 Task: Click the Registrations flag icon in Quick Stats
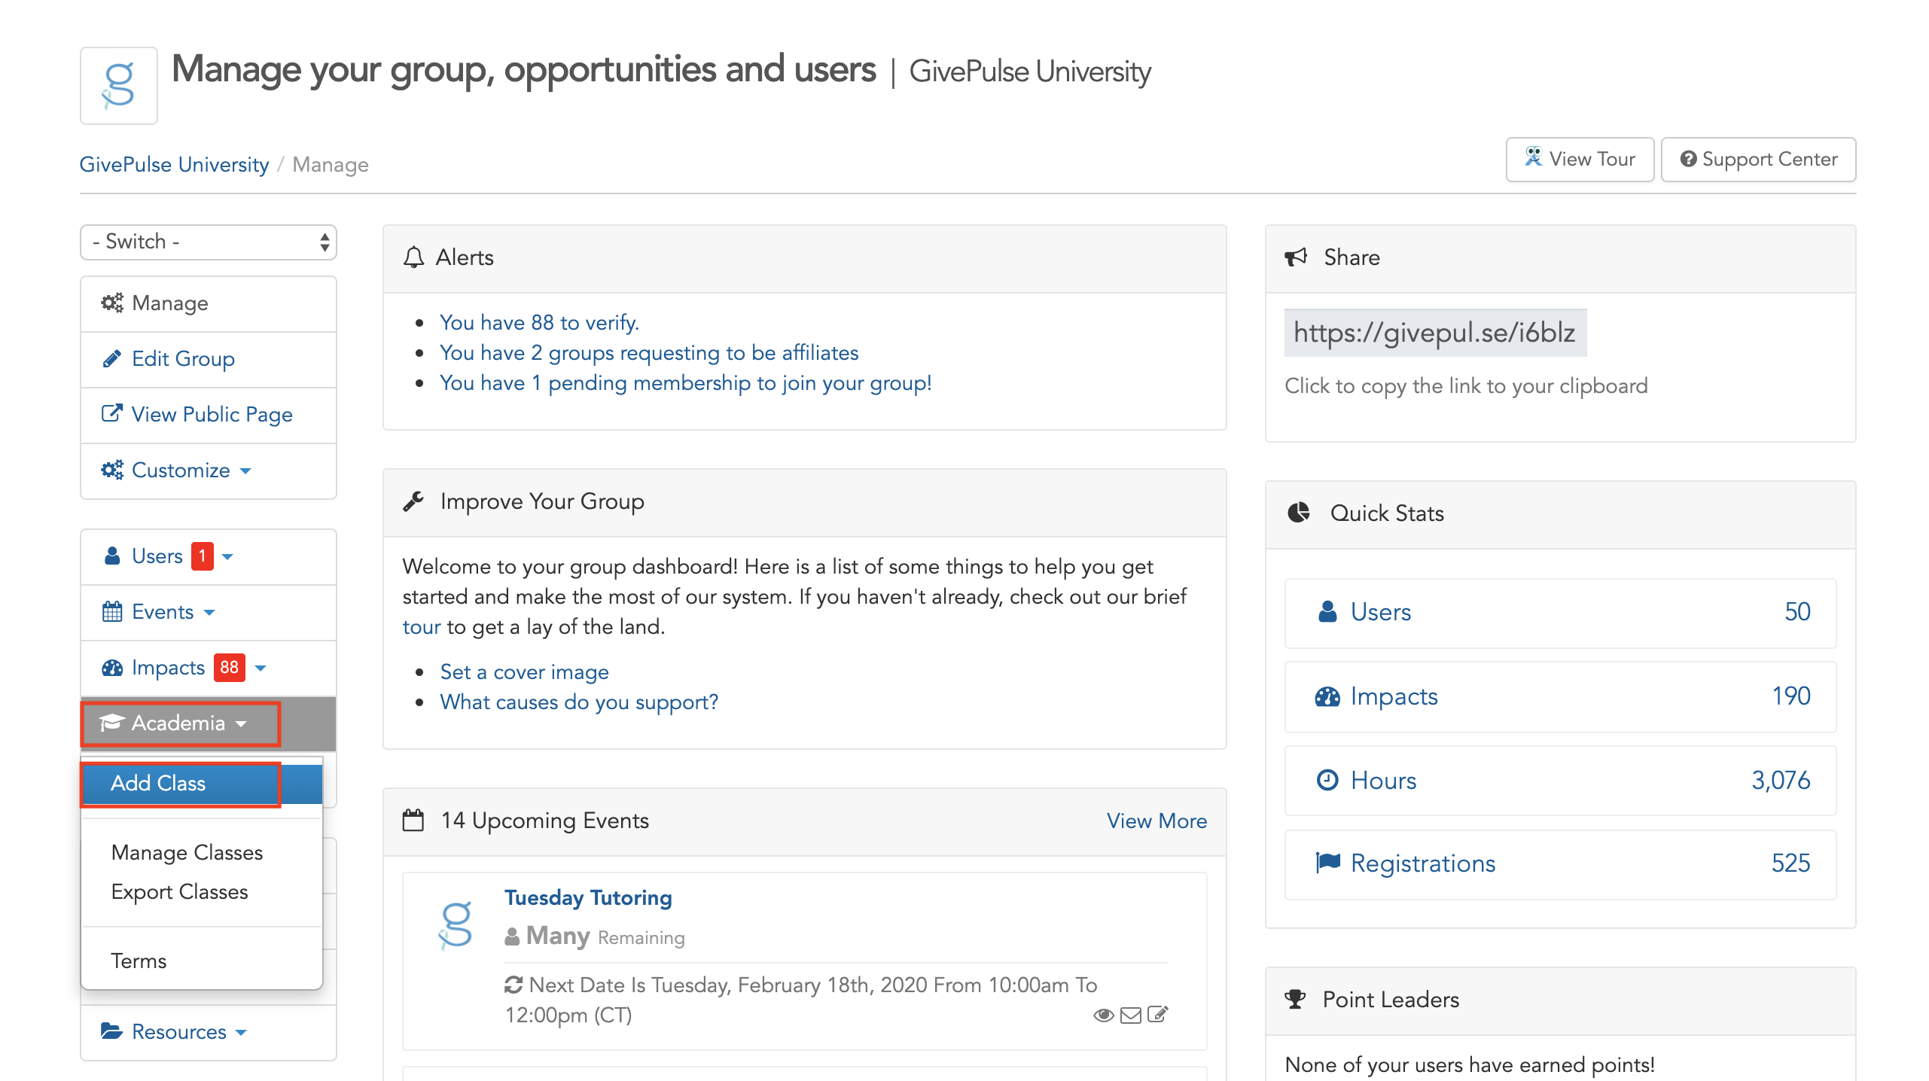(x=1328, y=863)
